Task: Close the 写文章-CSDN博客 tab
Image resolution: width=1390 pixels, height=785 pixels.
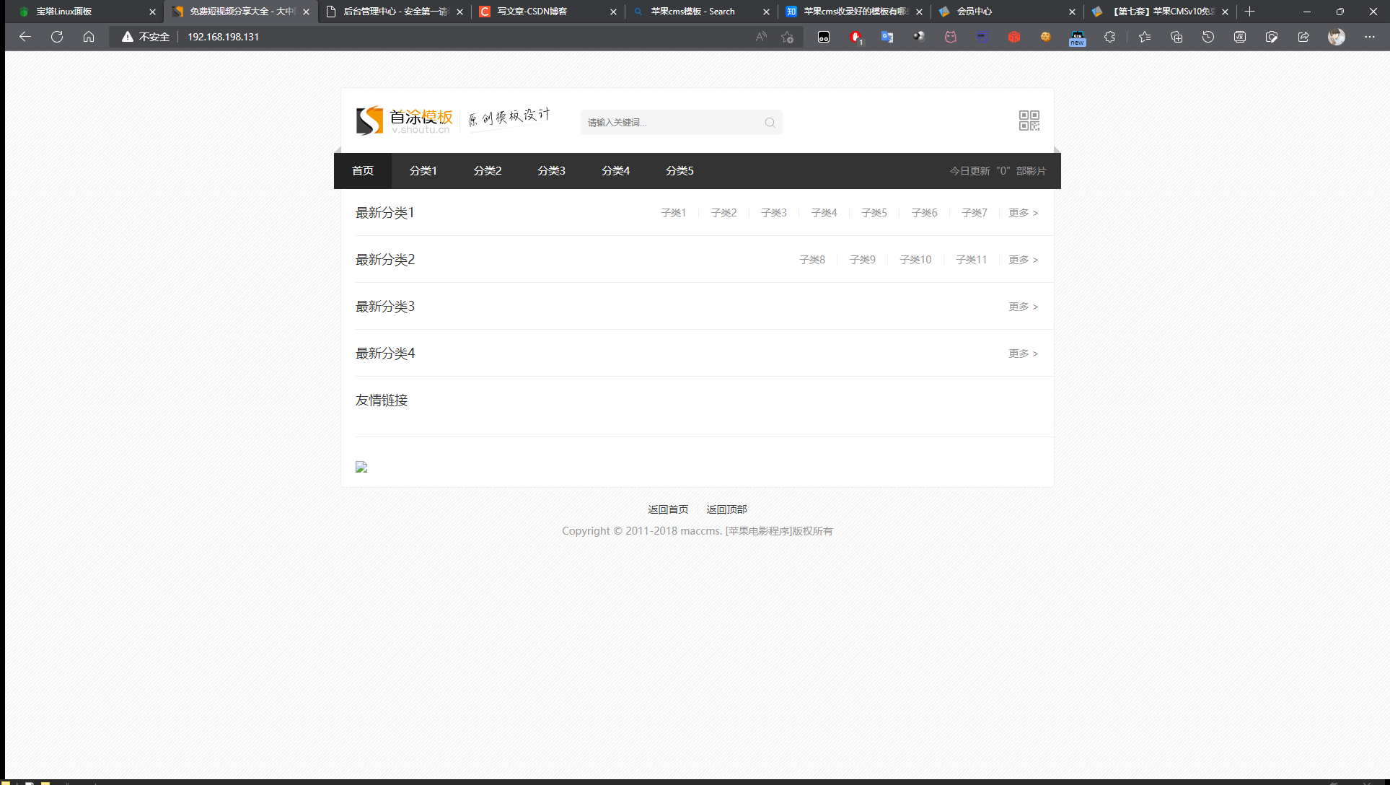Action: coord(613,12)
